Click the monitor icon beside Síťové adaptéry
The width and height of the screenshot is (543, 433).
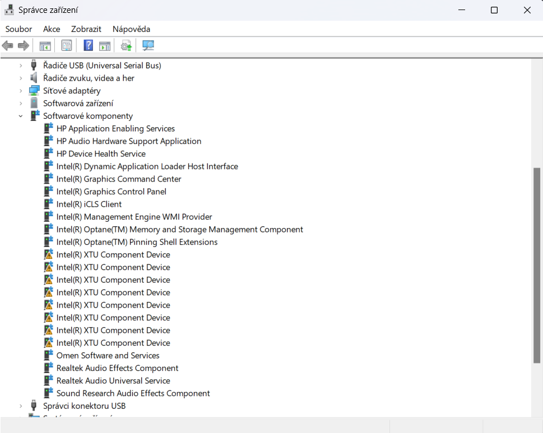pyautogui.click(x=34, y=91)
